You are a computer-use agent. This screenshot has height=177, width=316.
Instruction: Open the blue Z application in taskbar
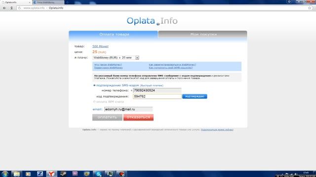coord(40,174)
